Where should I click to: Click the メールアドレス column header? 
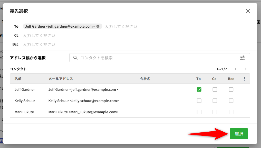click(61, 79)
